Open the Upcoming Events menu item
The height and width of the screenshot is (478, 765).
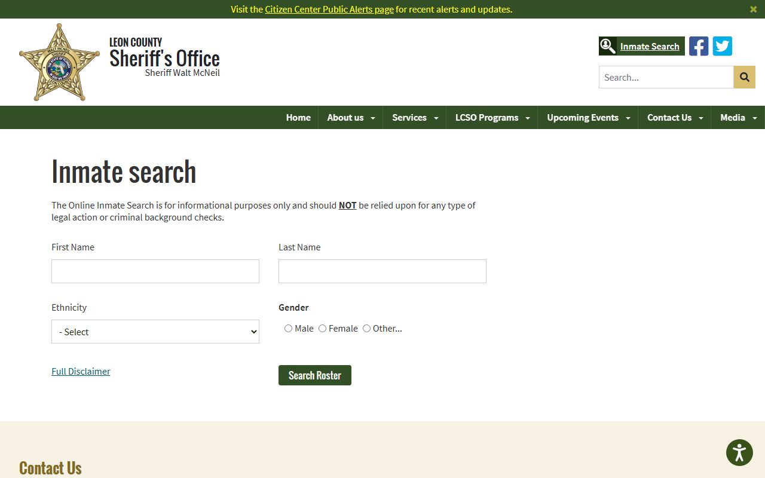pyautogui.click(x=583, y=118)
